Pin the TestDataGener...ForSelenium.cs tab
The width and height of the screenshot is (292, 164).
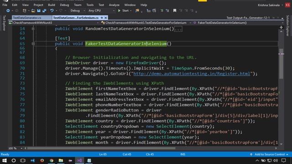(102, 18)
